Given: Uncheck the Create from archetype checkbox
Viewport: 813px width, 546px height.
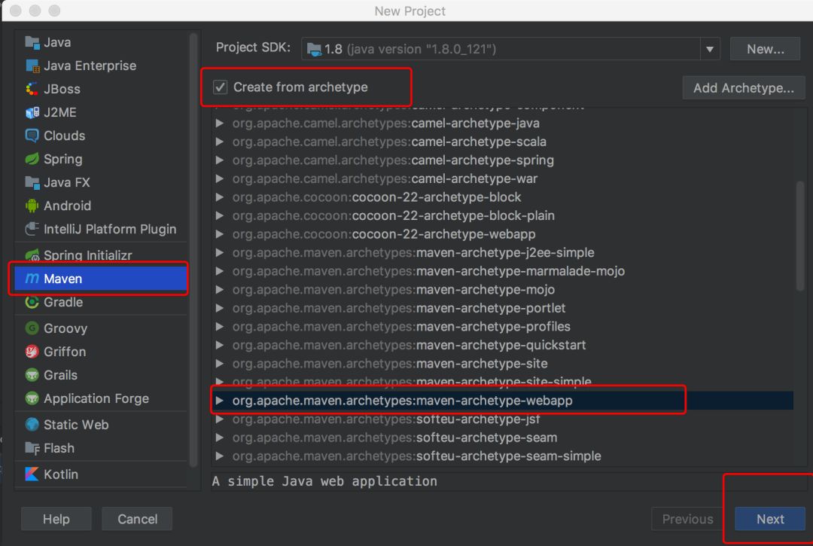Looking at the screenshot, I should point(221,87).
